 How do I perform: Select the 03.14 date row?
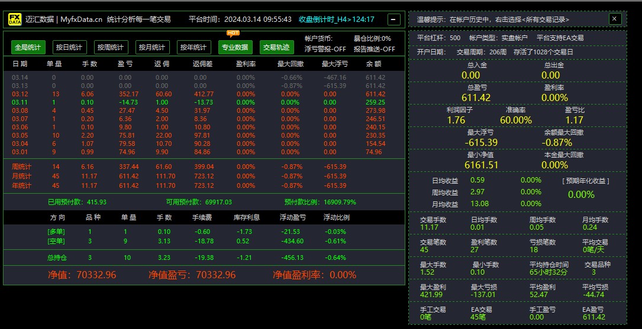click(x=204, y=77)
